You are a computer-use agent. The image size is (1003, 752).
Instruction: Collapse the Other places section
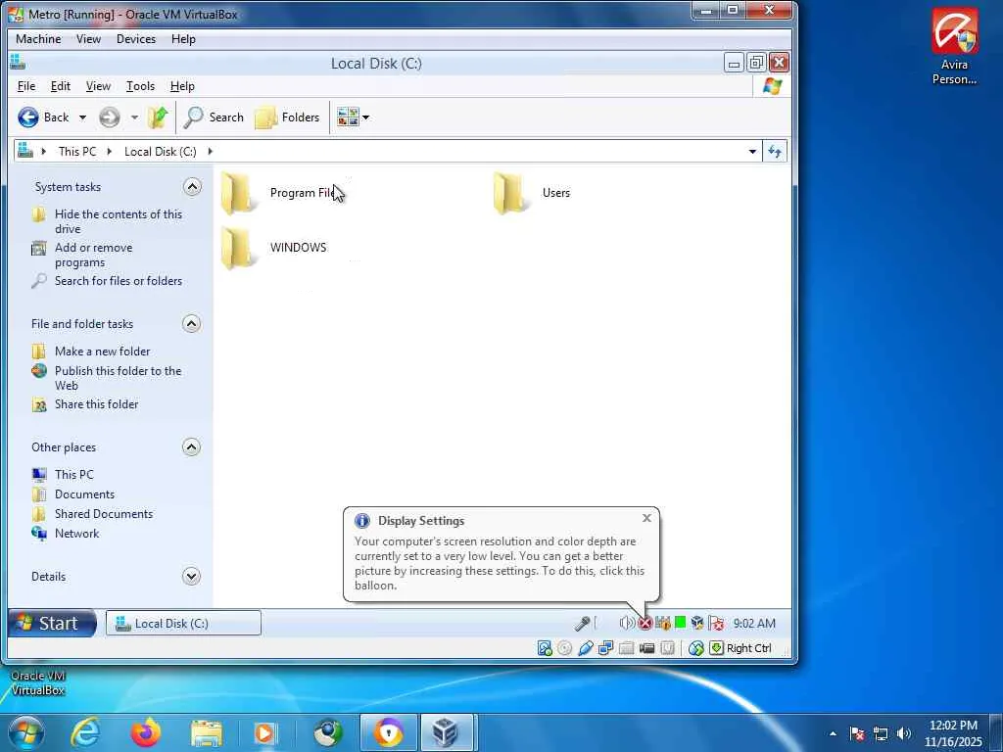pos(191,446)
